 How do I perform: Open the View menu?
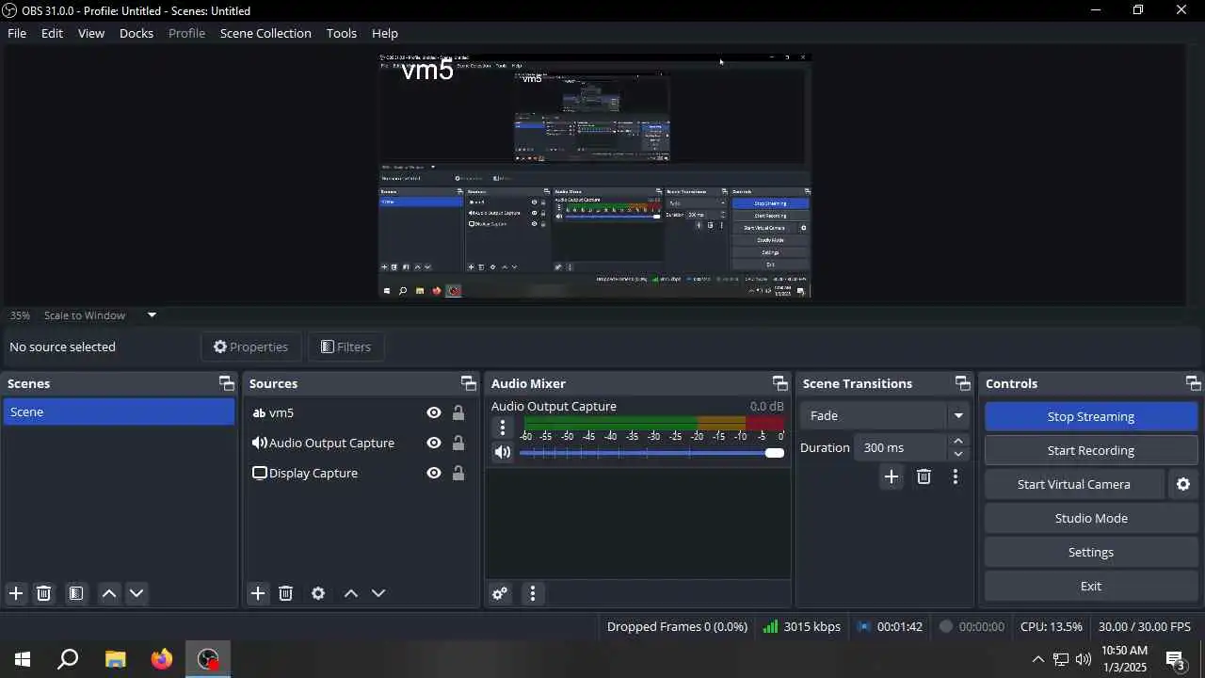(x=91, y=33)
